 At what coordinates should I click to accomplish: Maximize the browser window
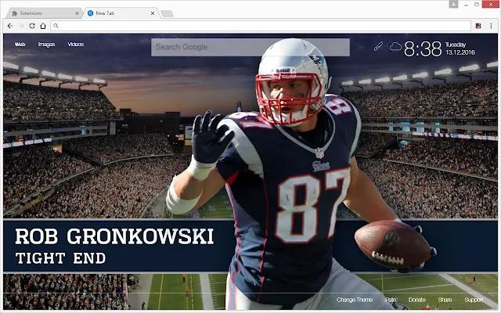477,4
